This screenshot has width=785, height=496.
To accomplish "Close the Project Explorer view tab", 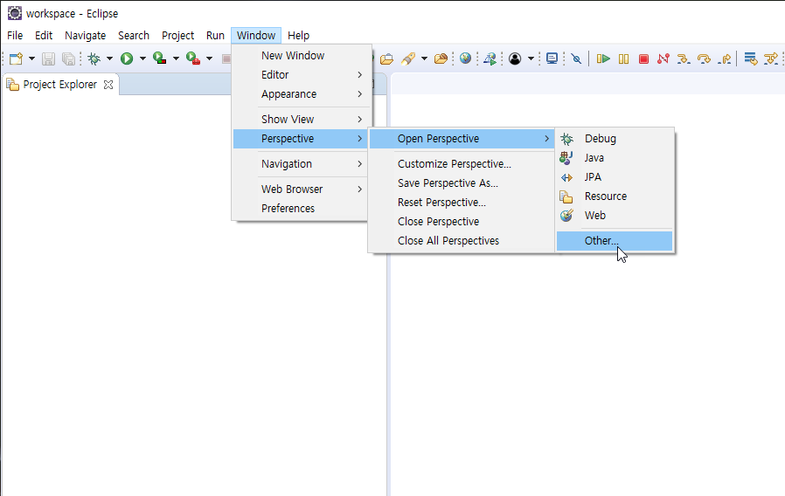I will click(x=108, y=85).
